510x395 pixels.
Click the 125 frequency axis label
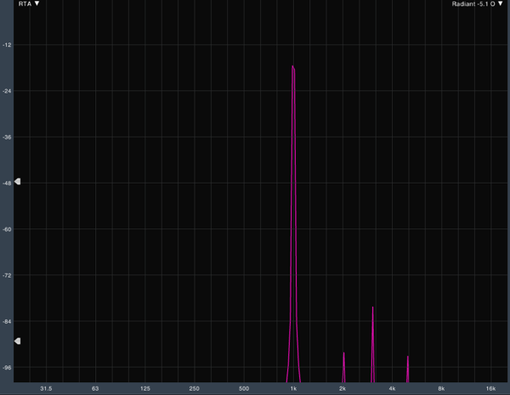click(145, 388)
